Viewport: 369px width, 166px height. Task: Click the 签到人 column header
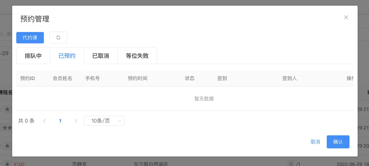coord(289,78)
